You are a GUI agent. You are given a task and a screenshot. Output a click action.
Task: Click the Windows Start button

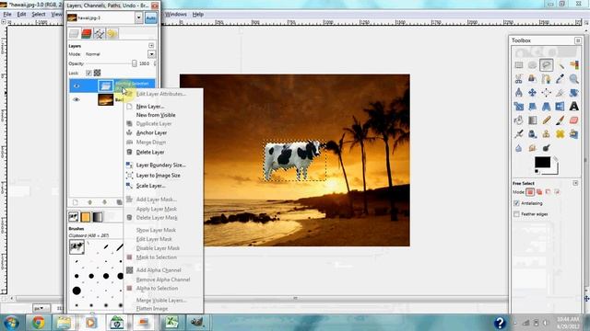(x=11, y=323)
